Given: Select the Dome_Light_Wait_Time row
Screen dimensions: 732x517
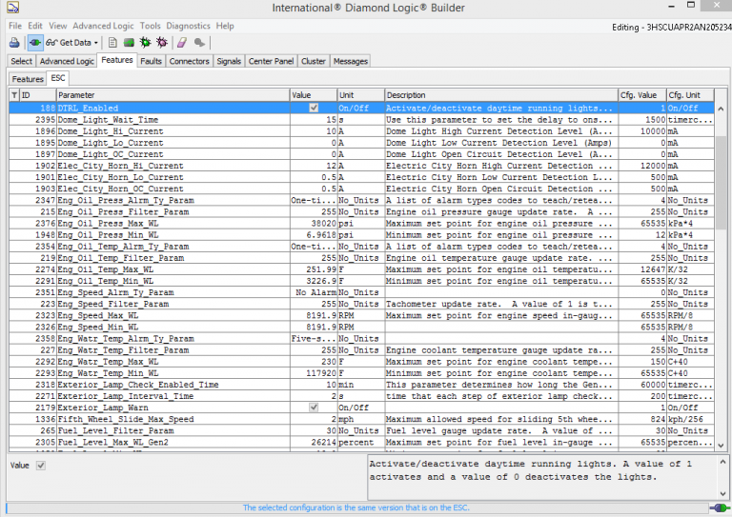Looking at the screenshot, I should (x=361, y=120).
